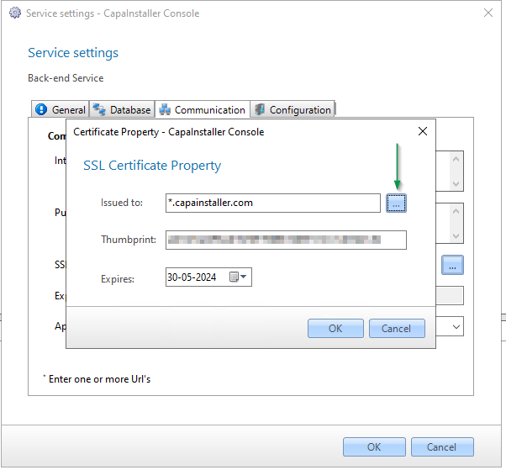The image size is (506, 470).
Task: Expand the dropdown behind the dialog in Service settings
Action: [x=456, y=327]
